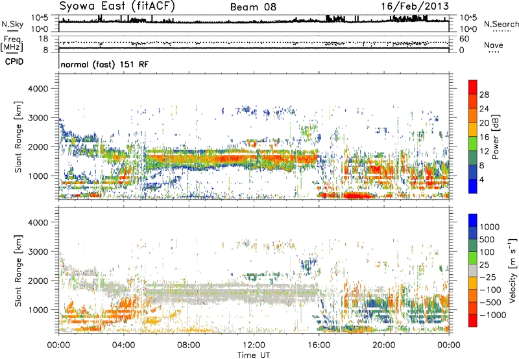The width and height of the screenshot is (519, 359).
Task: Click the sky noise trace panel
Action: (x=254, y=23)
